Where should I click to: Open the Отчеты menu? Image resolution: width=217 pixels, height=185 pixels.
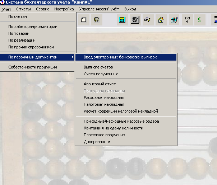(23, 9)
